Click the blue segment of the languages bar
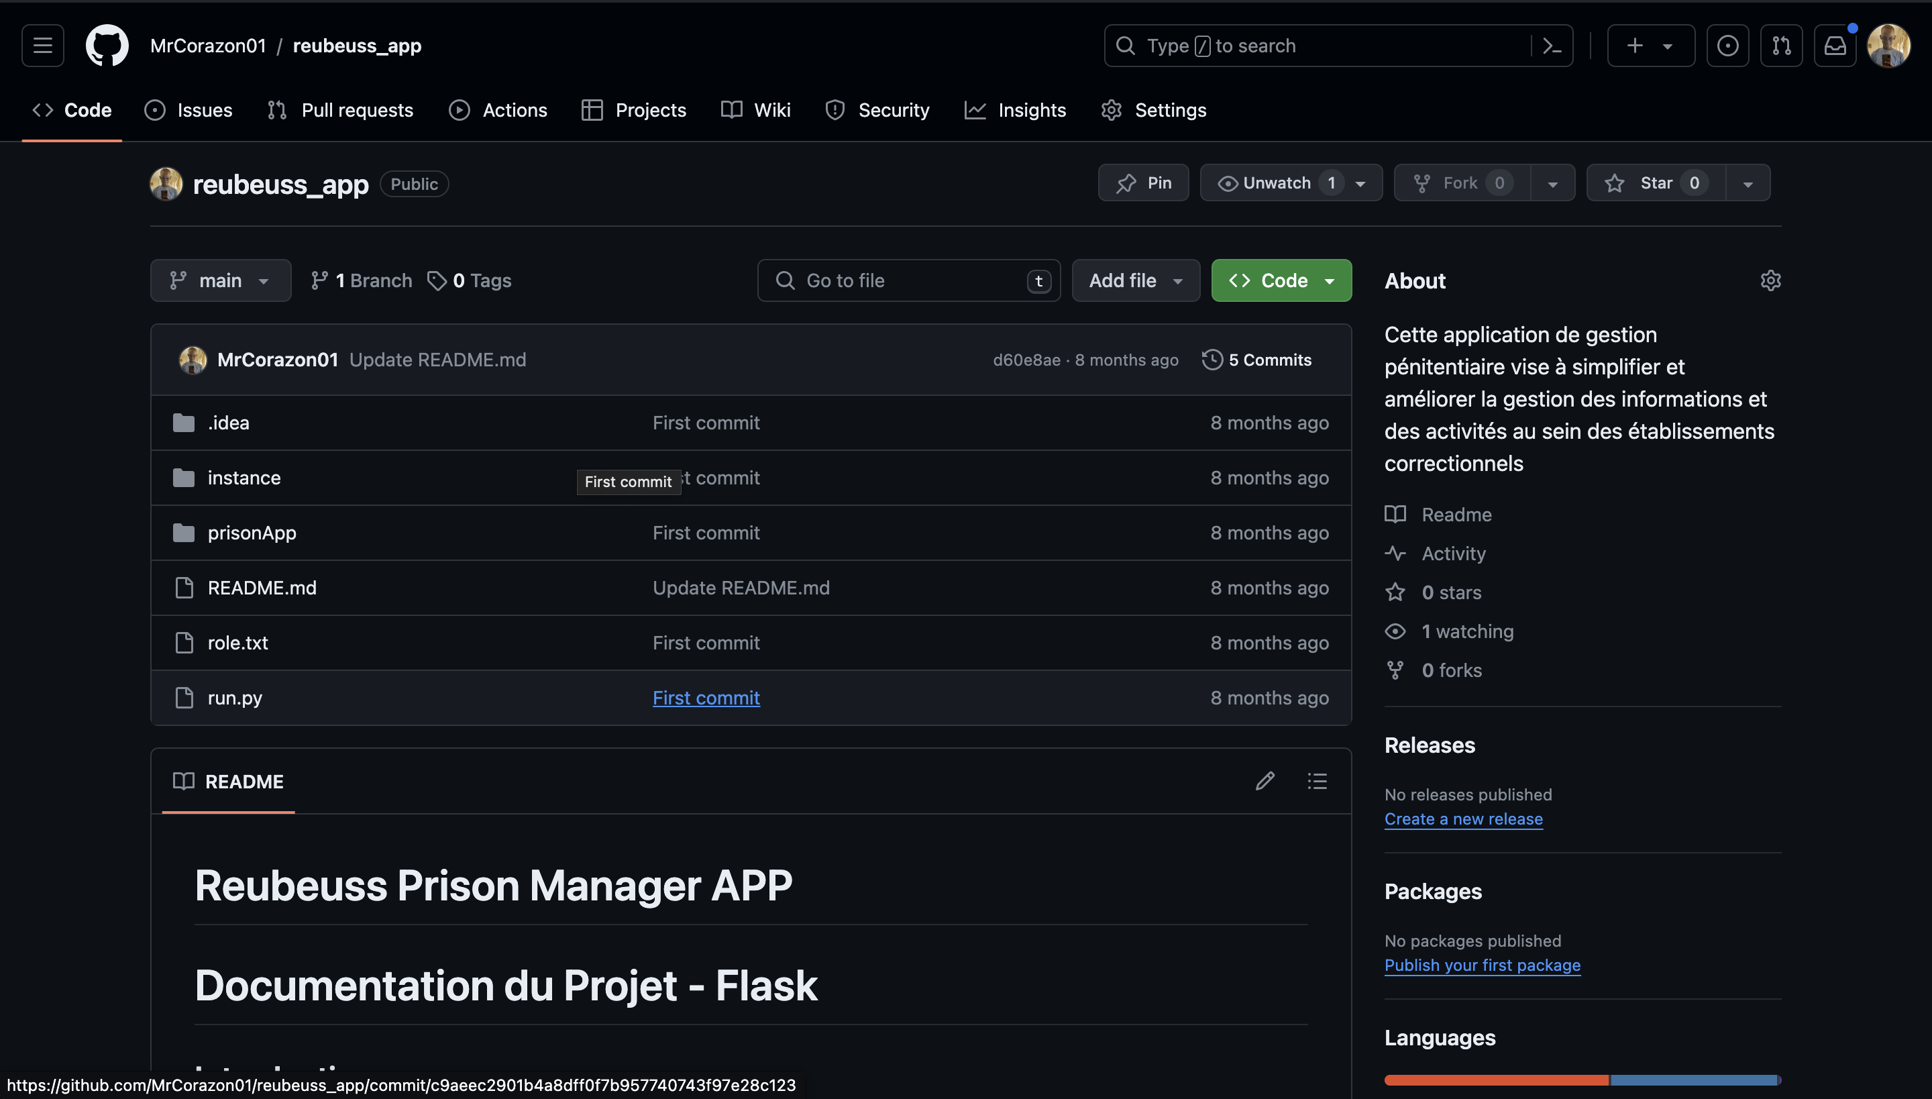The width and height of the screenshot is (1932, 1099). pos(1693,1080)
